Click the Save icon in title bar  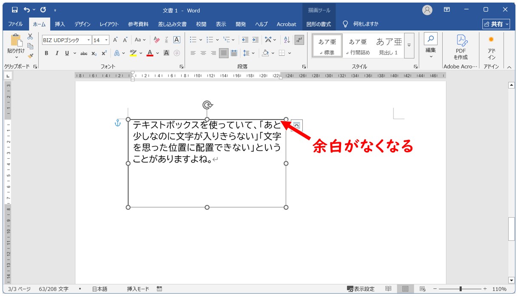[x=15, y=10]
